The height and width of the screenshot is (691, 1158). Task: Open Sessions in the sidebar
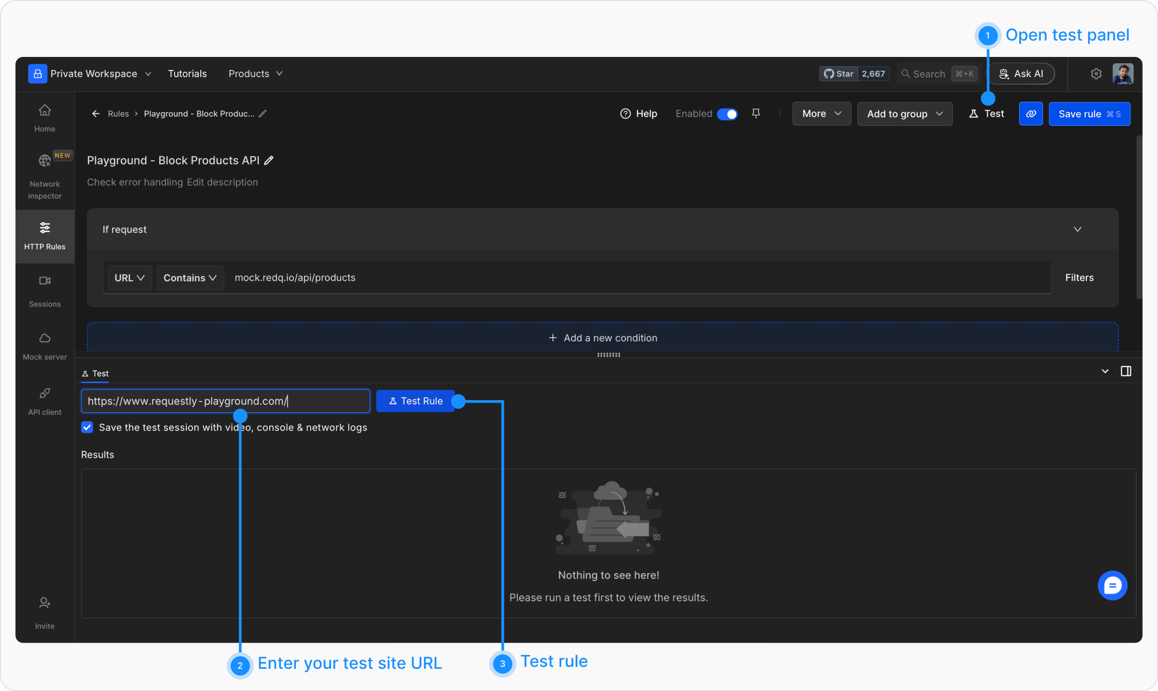click(x=44, y=281)
